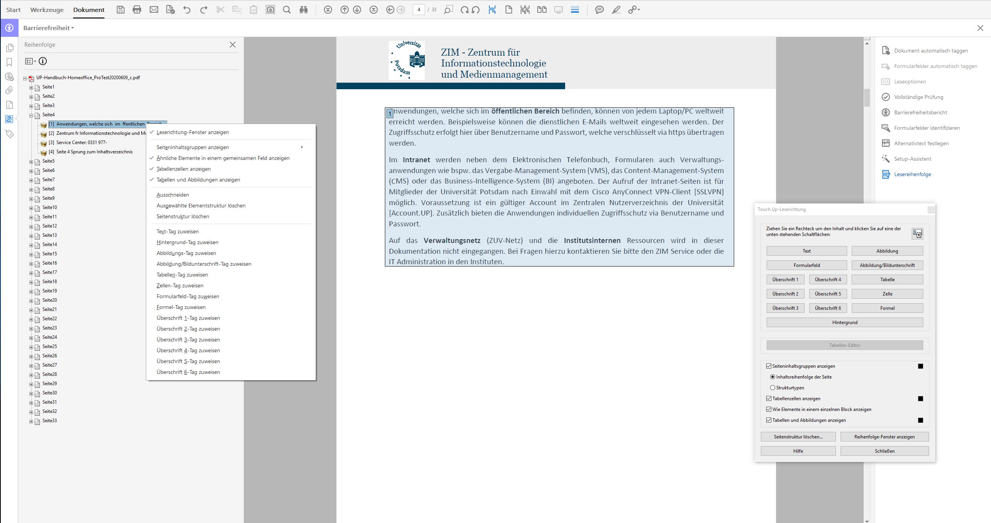The height and width of the screenshot is (523, 991).
Task: Open the attachments paperclip panel
Action: [9, 90]
